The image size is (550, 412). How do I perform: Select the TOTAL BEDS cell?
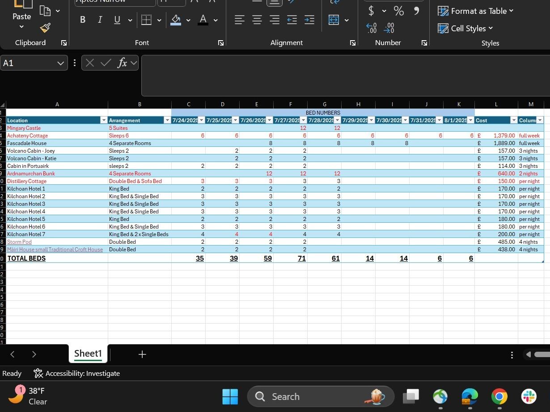coord(57,258)
